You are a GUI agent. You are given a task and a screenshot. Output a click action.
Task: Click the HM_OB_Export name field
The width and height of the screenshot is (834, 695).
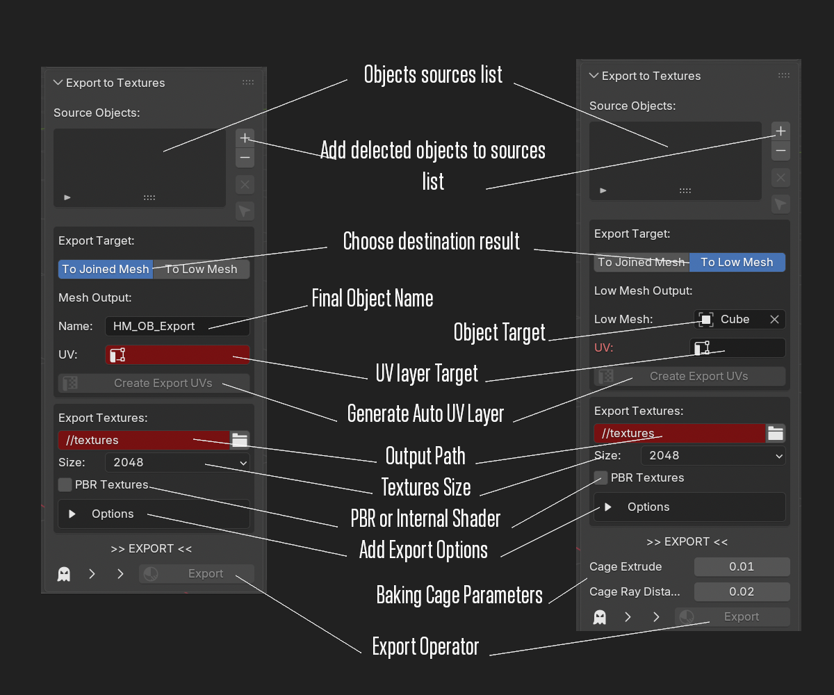click(x=177, y=327)
